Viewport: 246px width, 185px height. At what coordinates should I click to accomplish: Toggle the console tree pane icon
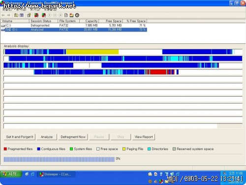(22, 15)
